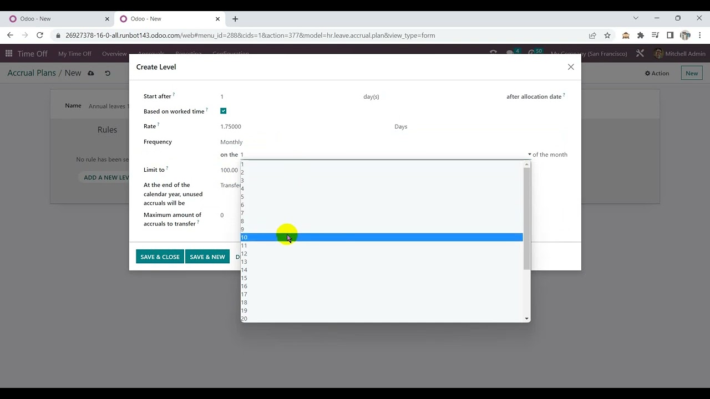The height and width of the screenshot is (399, 710).
Task: Click the SAVE & CLOSE button
Action: click(160, 257)
